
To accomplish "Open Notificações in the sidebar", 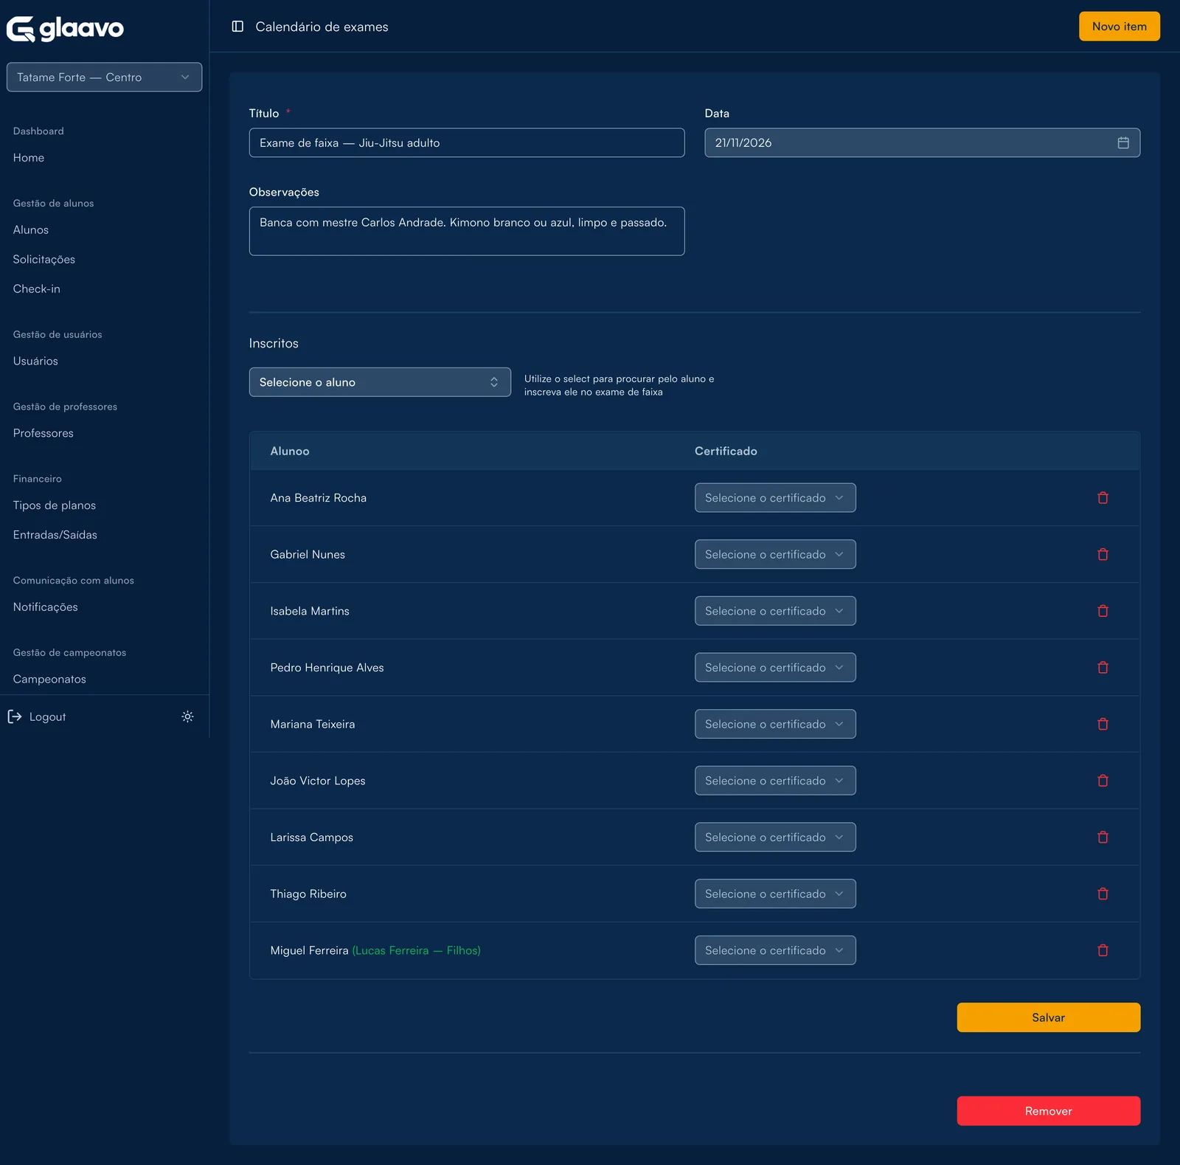I will [46, 607].
